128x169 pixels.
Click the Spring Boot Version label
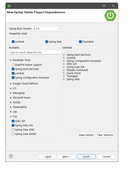point(20,29)
